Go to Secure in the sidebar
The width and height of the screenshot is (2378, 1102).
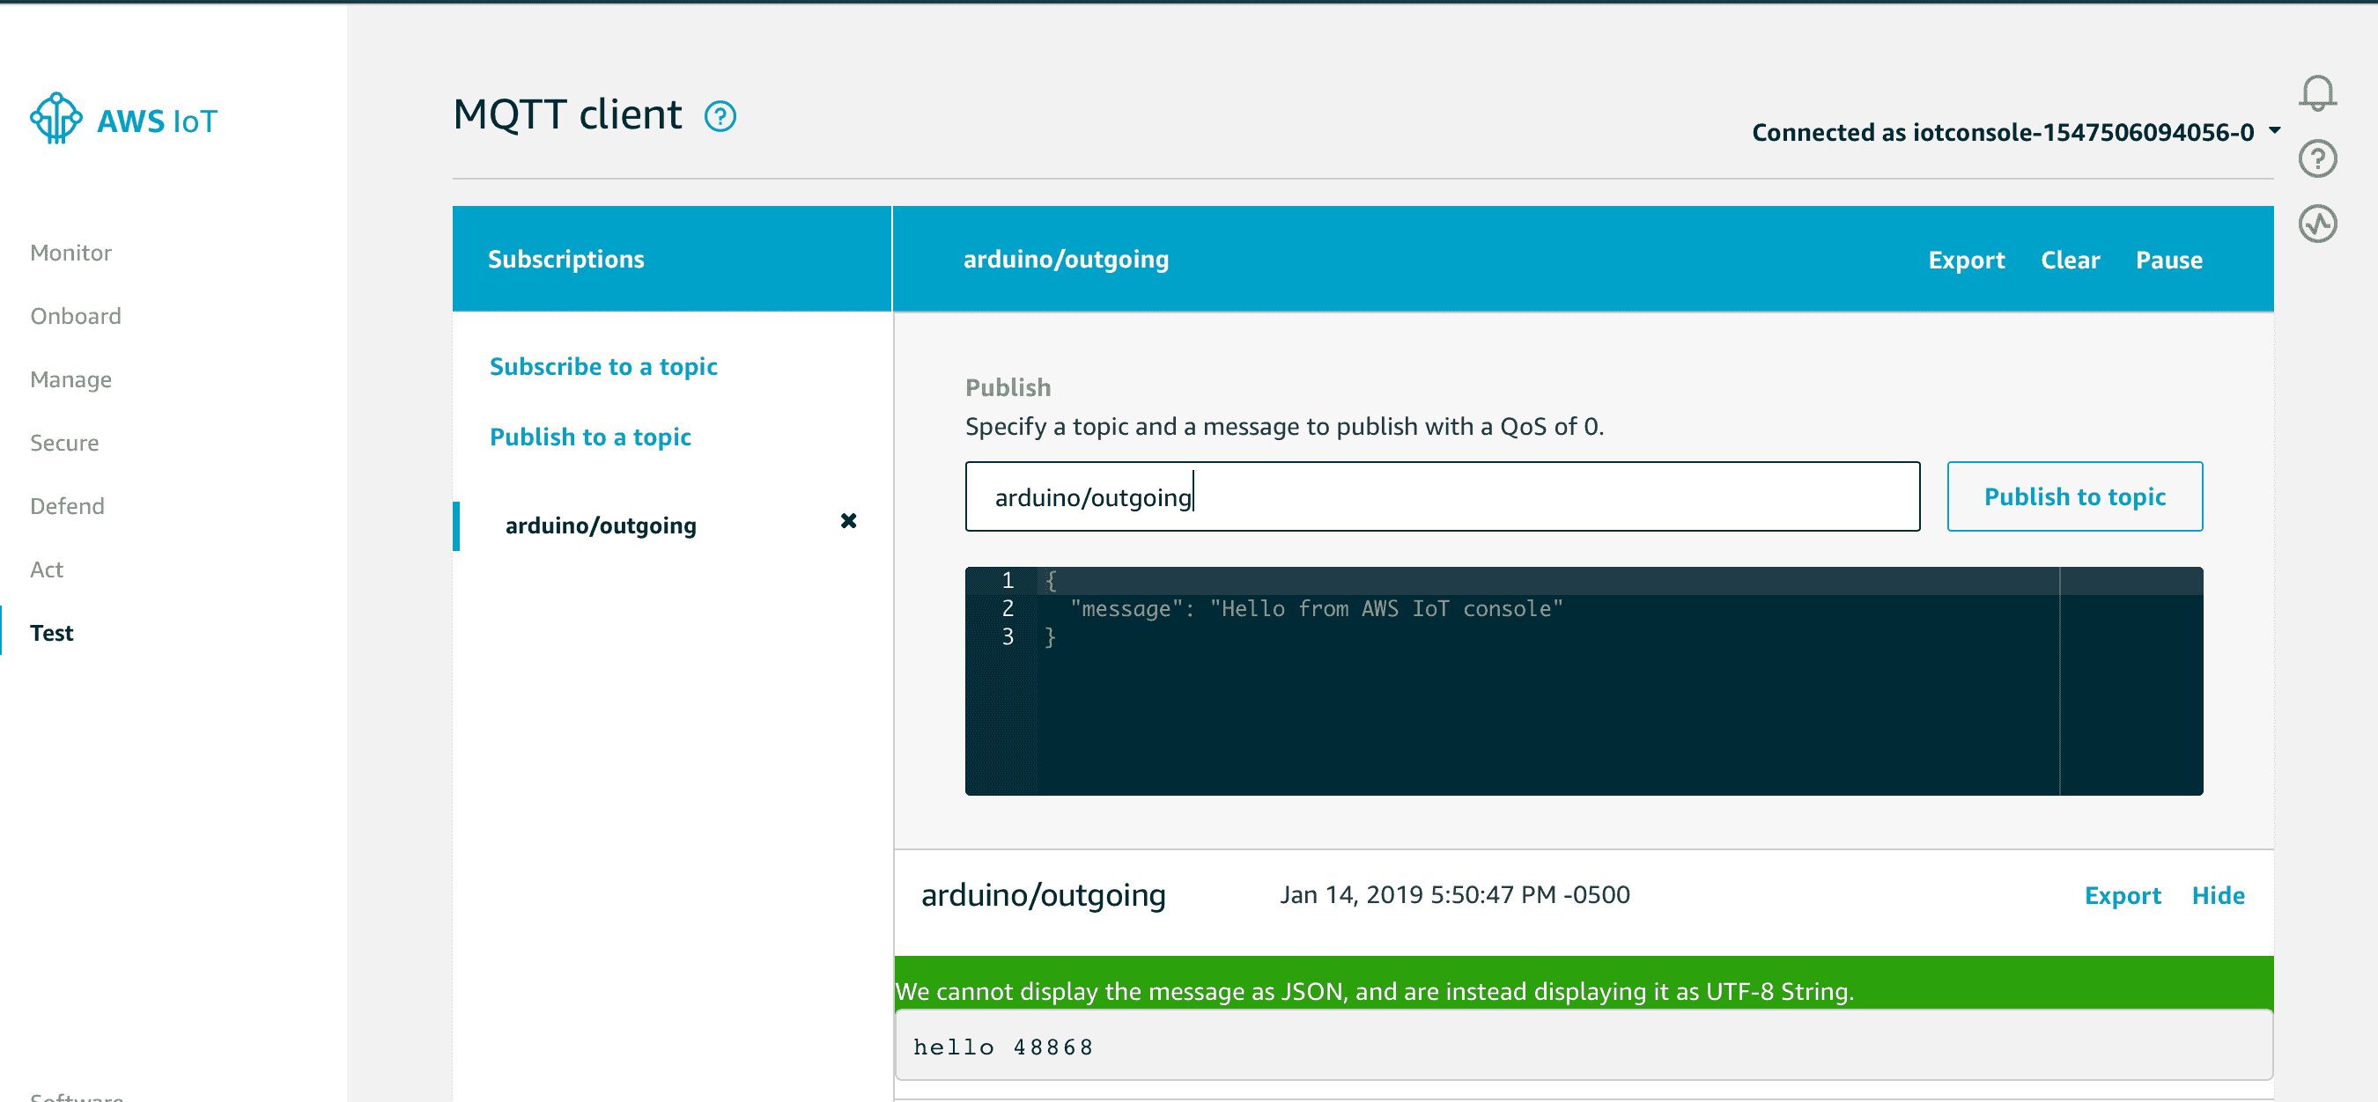pyautogui.click(x=63, y=443)
